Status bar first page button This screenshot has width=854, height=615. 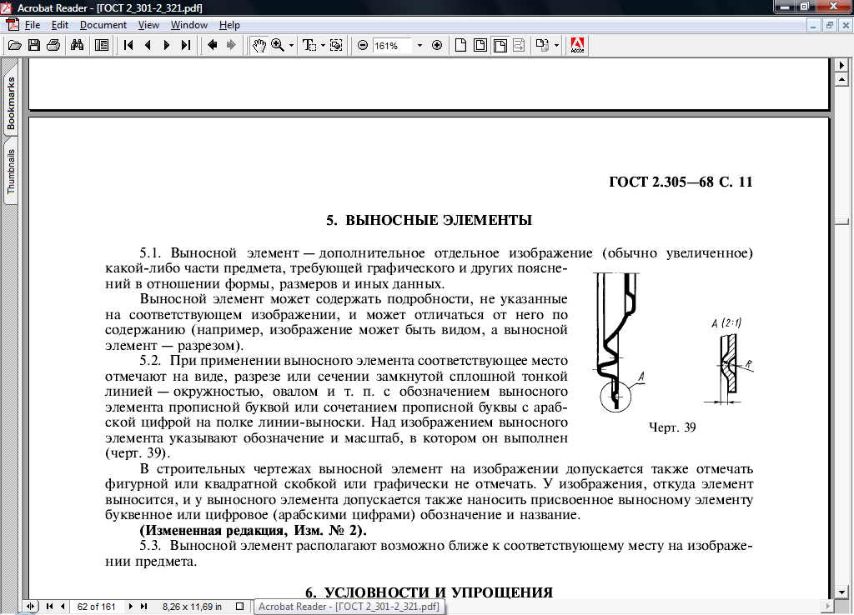[49, 607]
